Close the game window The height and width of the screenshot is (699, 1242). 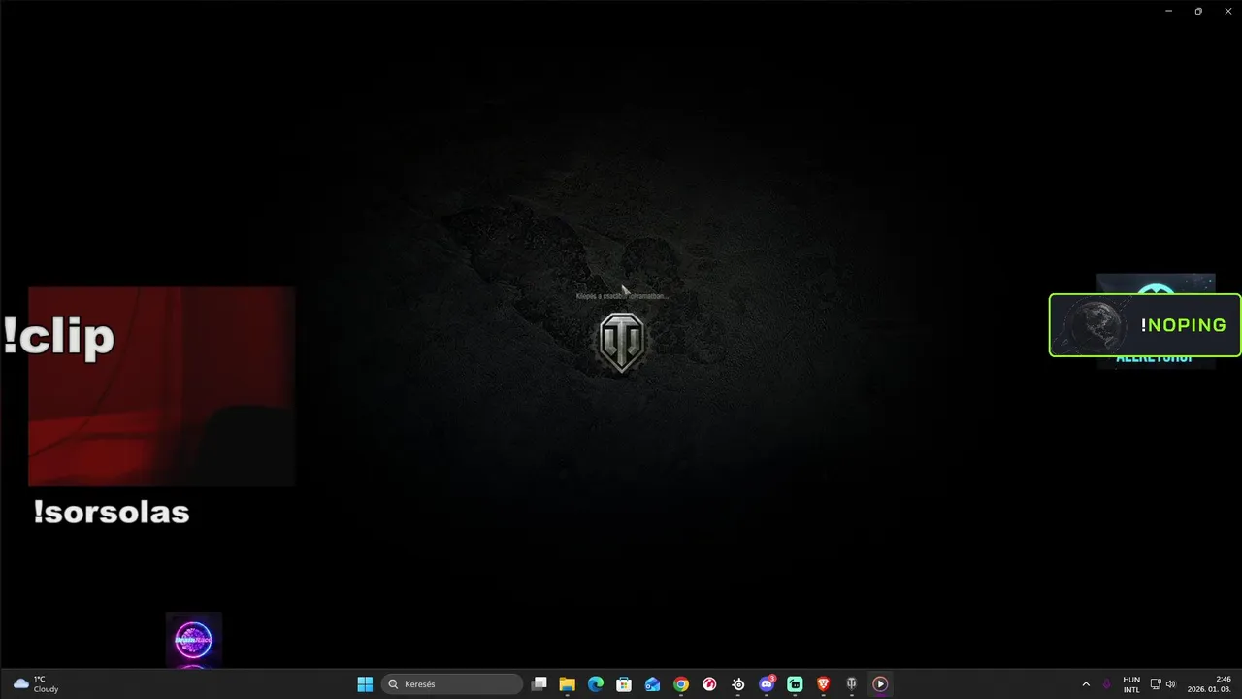point(1226,11)
